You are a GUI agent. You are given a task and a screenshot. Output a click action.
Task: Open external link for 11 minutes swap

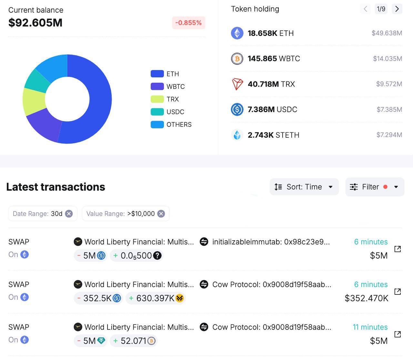[398, 334]
